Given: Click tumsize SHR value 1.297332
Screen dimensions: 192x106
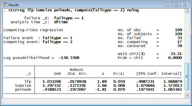Looking at the screenshot, I should point(52,86).
